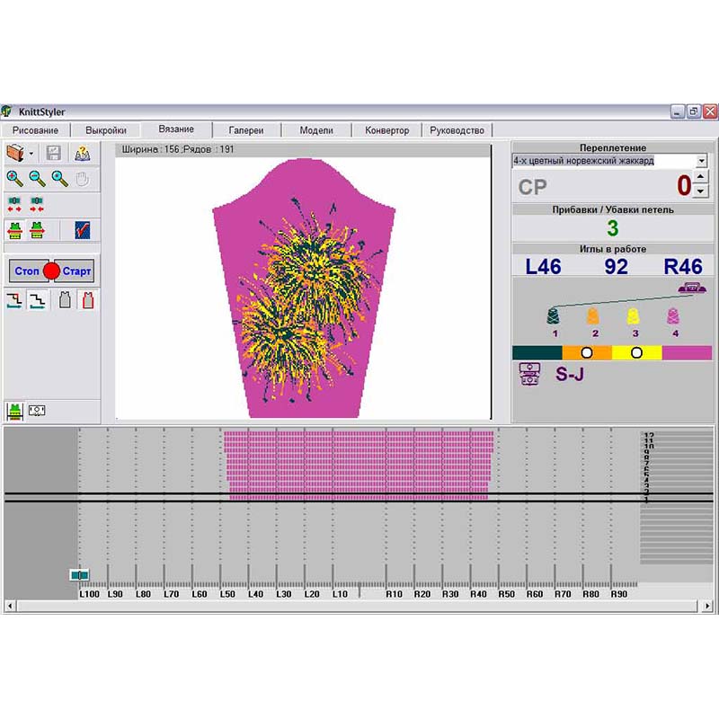Open the Модели tab

(x=316, y=130)
